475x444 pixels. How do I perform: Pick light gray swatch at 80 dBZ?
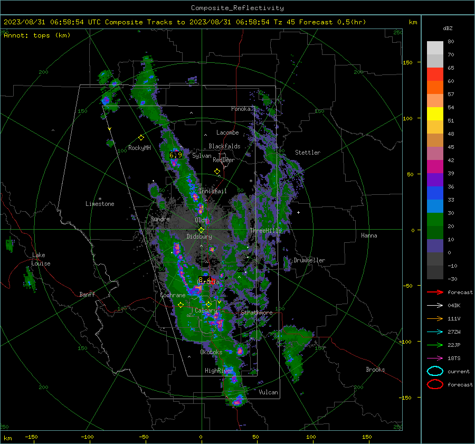(x=435, y=48)
